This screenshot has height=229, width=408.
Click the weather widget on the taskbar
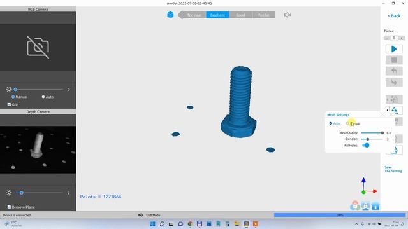point(13,224)
